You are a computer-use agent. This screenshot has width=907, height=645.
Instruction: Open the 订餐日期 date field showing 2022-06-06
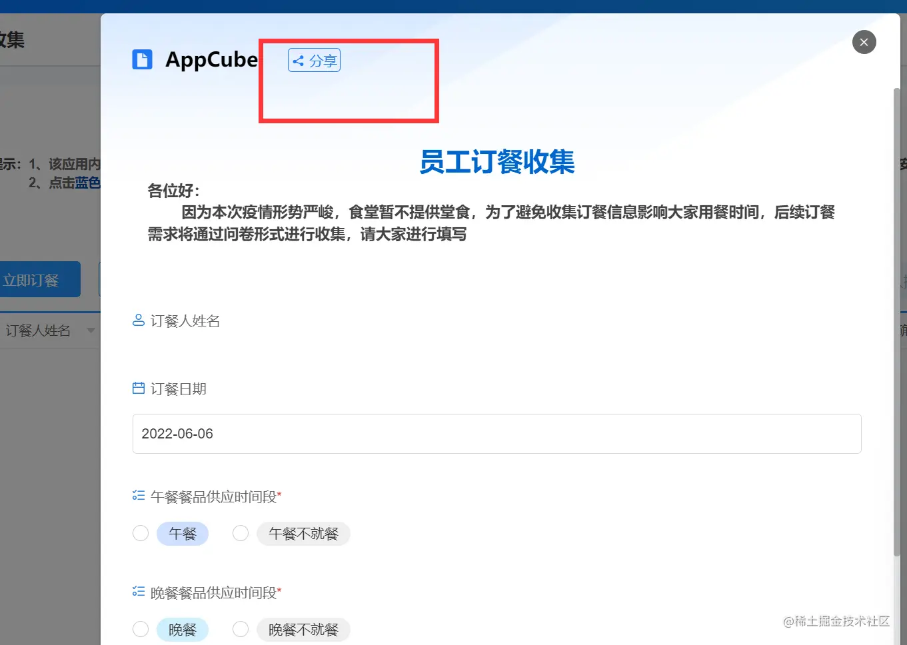pyautogui.click(x=496, y=434)
